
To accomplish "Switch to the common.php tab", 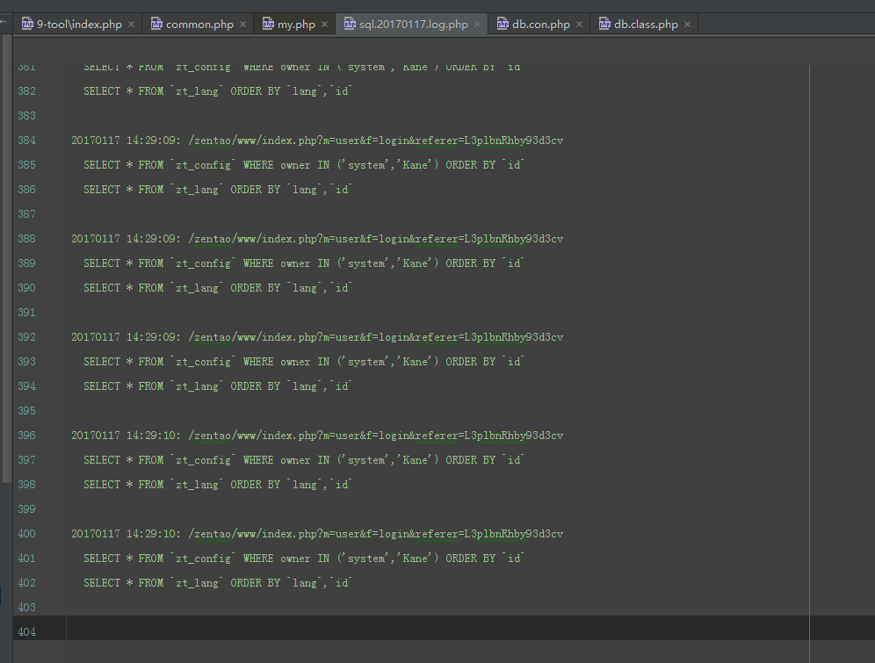I will [x=199, y=25].
